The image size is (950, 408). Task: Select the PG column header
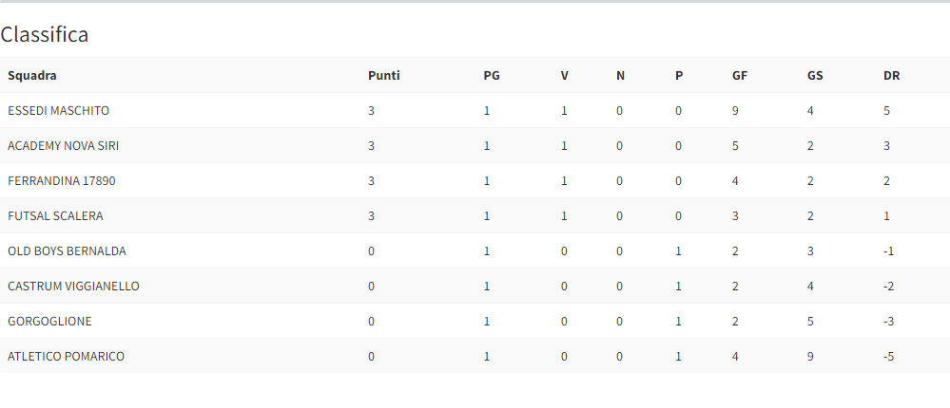tap(491, 76)
